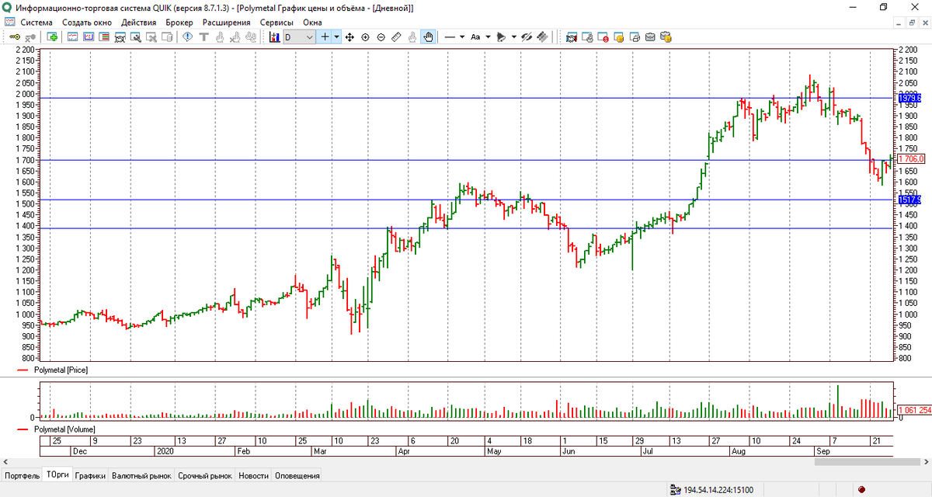Click the zoom out magnifier minus
Viewport: 932px width, 497px height.
381,36
